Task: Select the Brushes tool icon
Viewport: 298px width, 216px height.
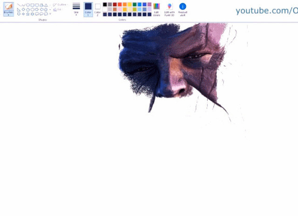Action: click(8, 7)
